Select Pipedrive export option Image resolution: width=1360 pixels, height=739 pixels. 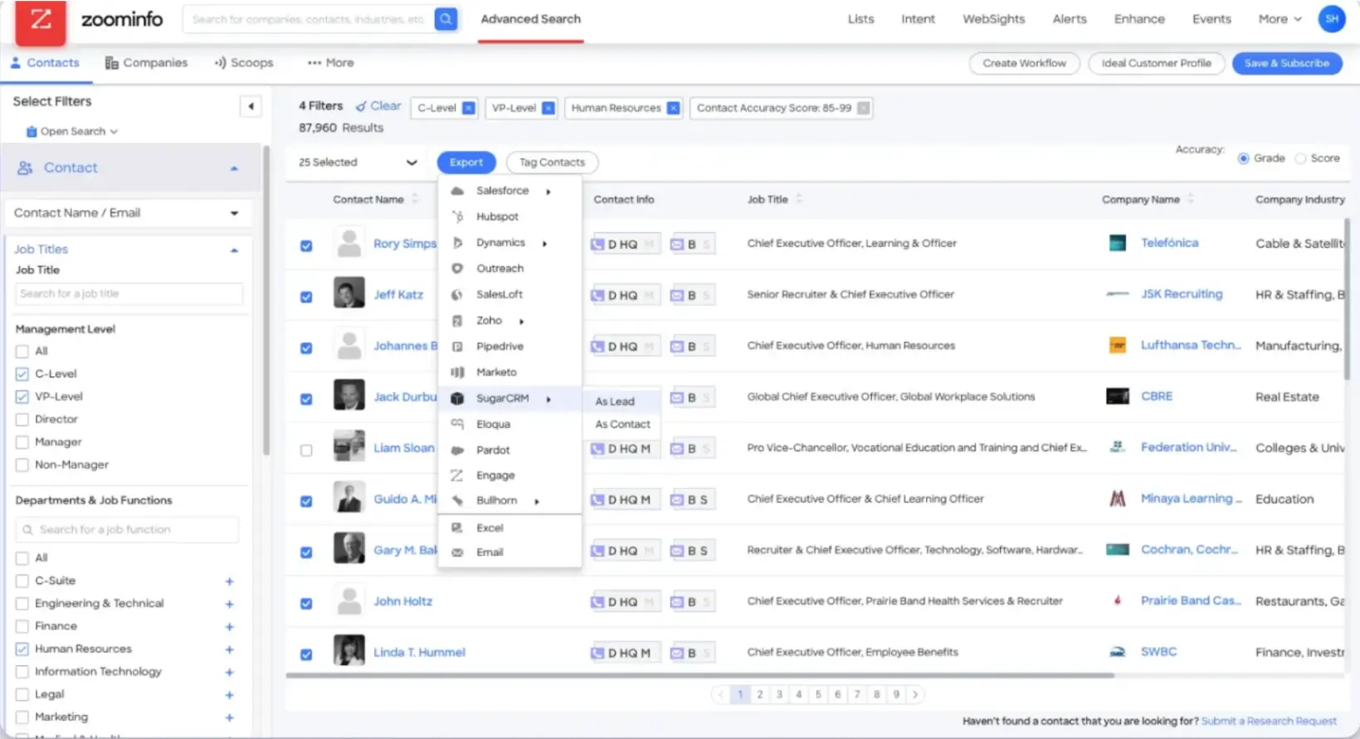click(x=509, y=346)
